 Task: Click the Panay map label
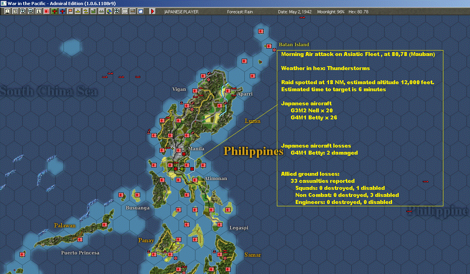click(x=146, y=240)
